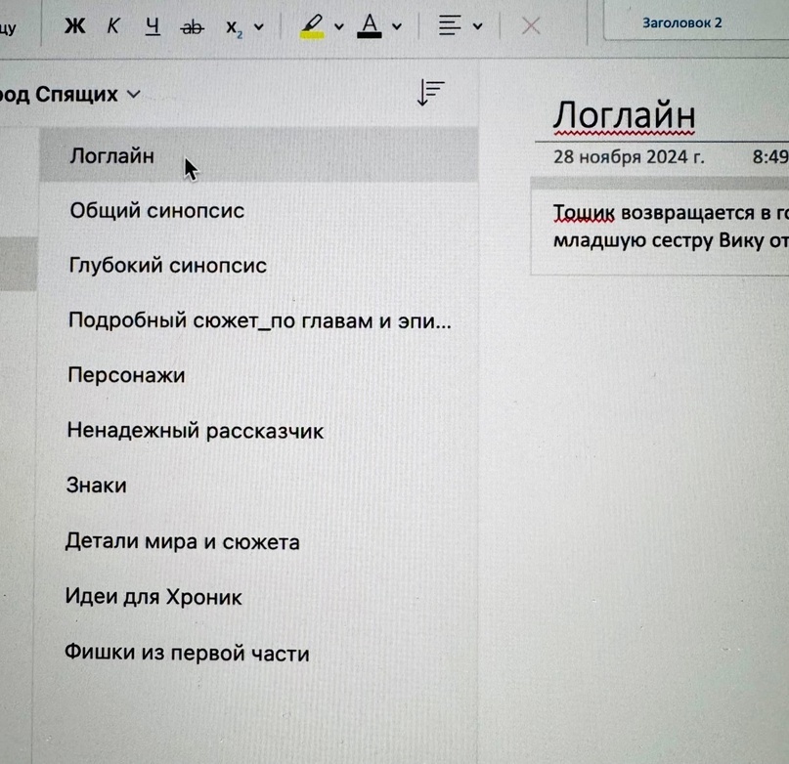789x764 pixels.
Task: Apply font color using the A icon
Action: 370,23
